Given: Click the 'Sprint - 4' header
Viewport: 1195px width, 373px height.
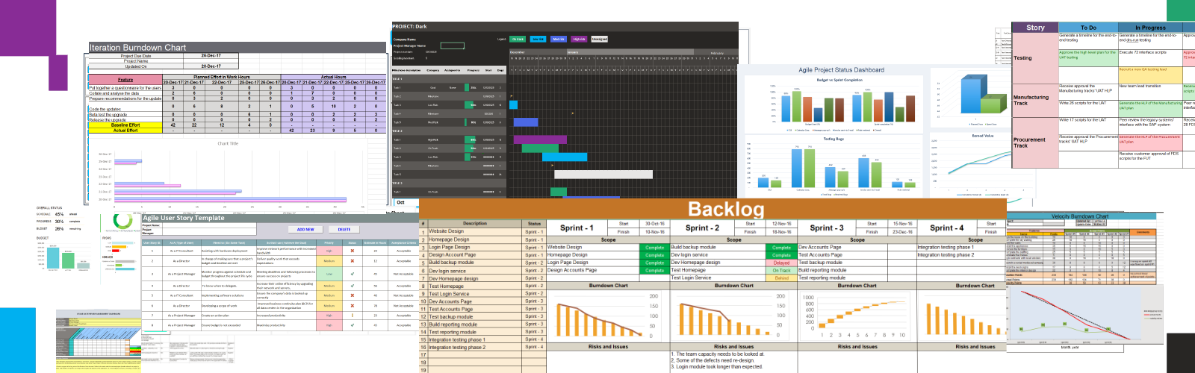Looking at the screenshot, I should (946, 228).
